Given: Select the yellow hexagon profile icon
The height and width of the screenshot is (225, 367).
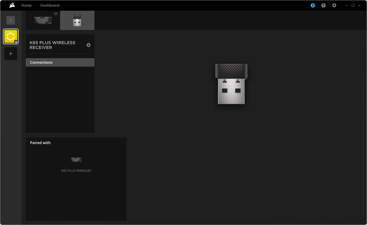Looking at the screenshot, I should click(11, 36).
